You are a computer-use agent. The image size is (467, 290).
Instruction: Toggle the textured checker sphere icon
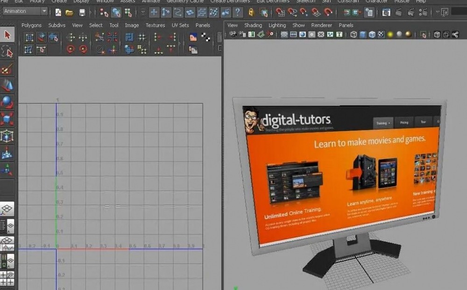pos(381,35)
